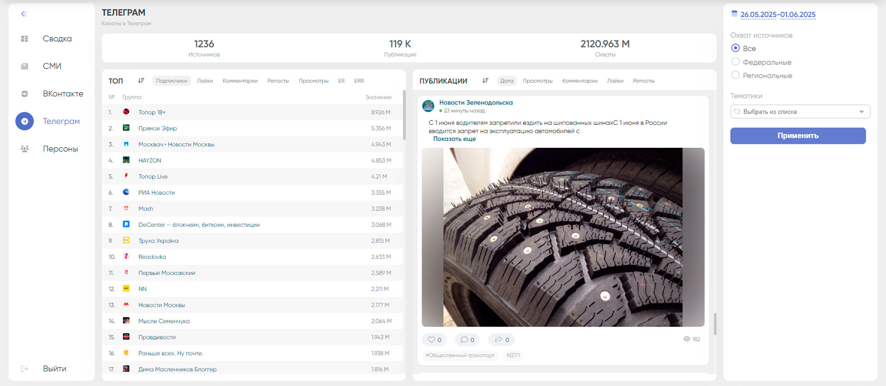Like the post using heart icon
Image resolution: width=886 pixels, height=386 pixels.
click(431, 339)
